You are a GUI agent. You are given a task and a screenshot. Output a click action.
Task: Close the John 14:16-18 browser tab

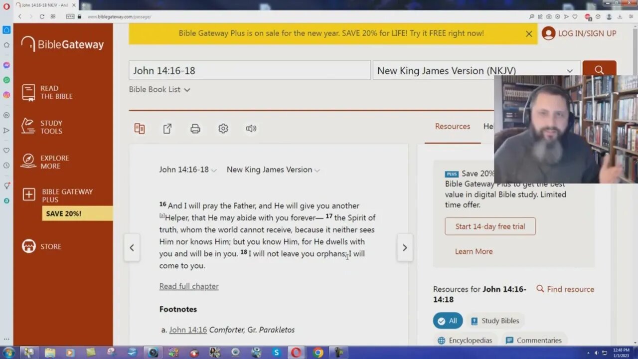[73, 5]
